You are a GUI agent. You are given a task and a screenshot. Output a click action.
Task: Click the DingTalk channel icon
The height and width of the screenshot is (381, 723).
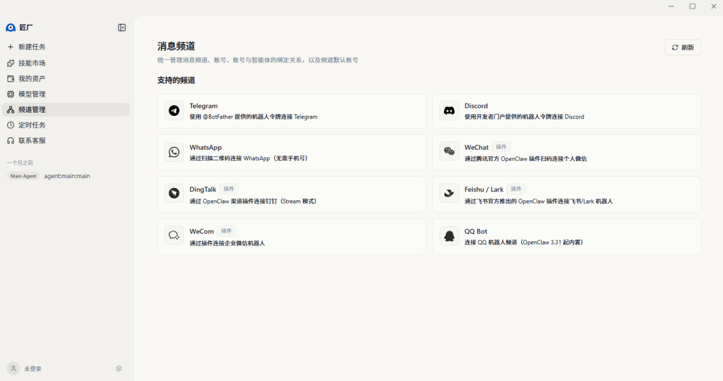coord(174,194)
